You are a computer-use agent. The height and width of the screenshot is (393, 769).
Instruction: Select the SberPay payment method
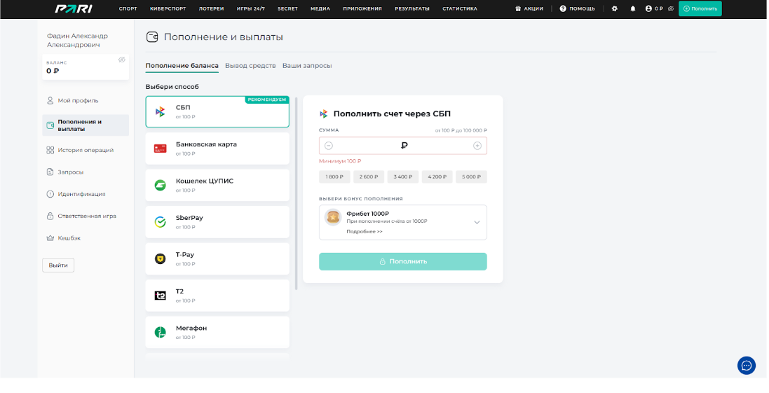coord(217,221)
